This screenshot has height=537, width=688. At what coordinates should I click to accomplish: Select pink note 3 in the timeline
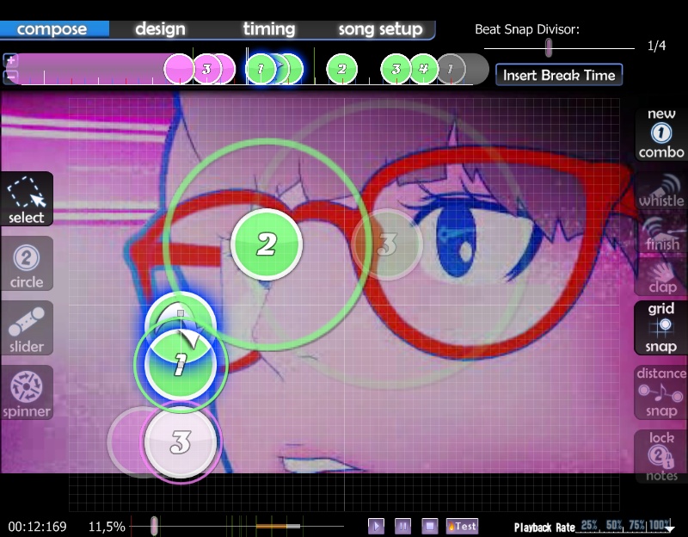point(206,69)
